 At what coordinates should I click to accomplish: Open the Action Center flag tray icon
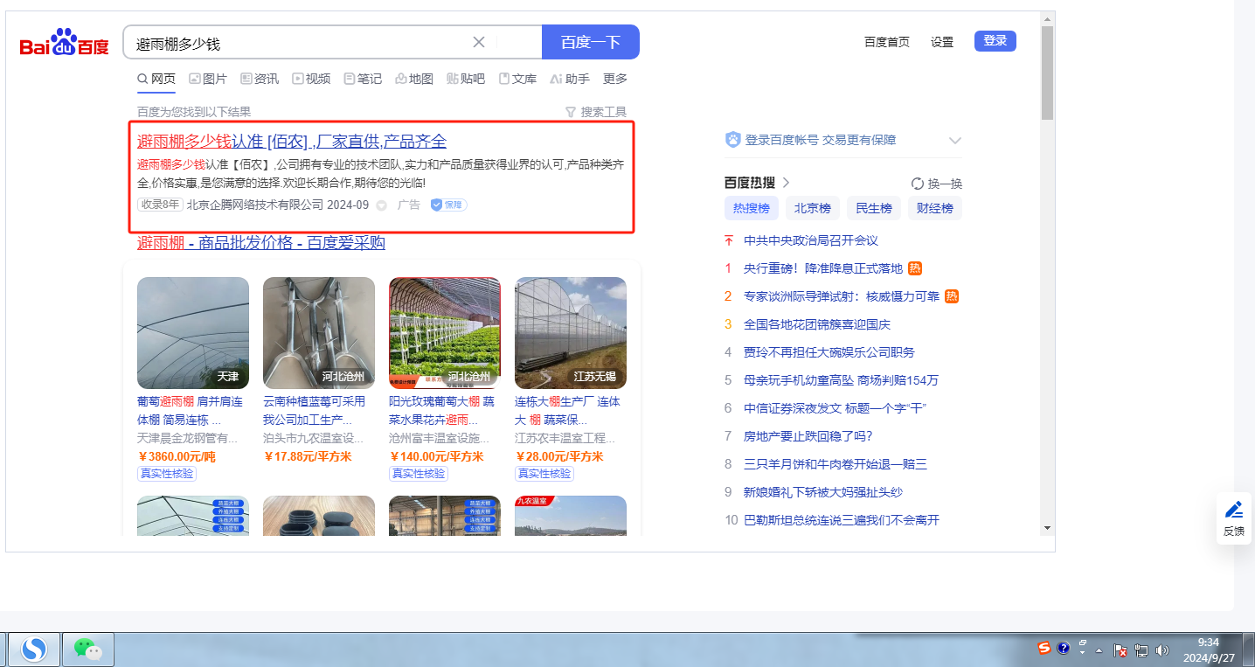coord(1120,650)
